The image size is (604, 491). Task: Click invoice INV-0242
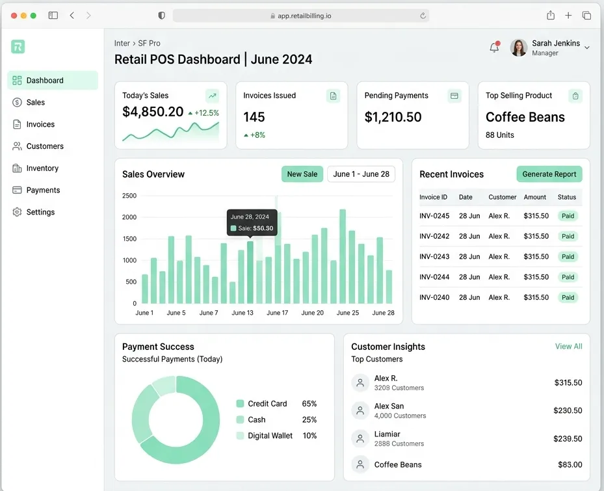[434, 236]
